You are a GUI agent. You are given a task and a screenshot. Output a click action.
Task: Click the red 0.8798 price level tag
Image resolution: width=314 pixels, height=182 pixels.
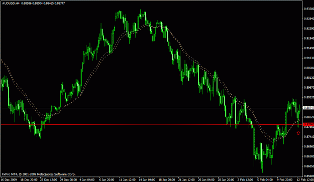pos(308,124)
